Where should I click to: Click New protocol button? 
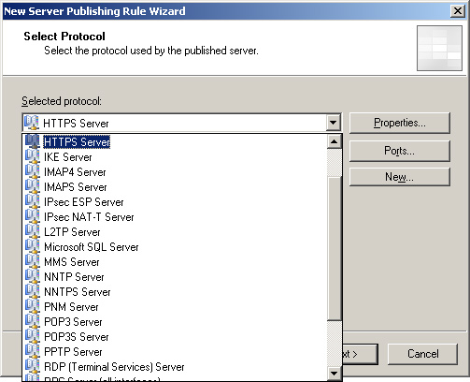(x=400, y=177)
